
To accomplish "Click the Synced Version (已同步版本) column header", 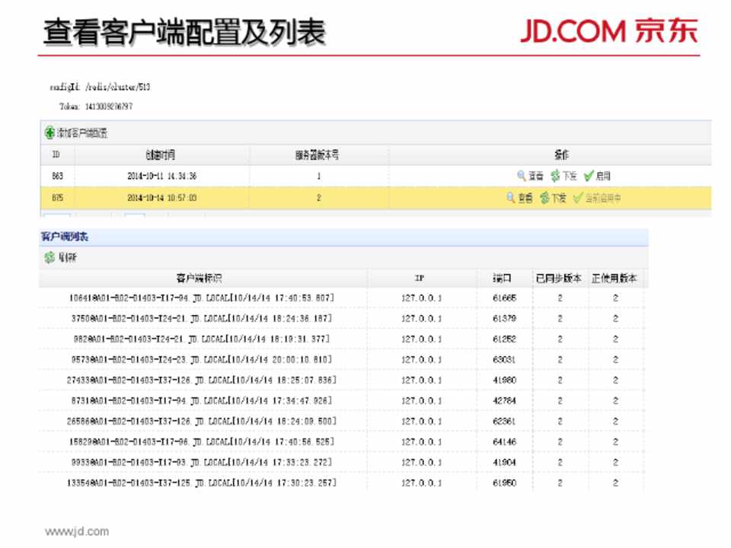I will pos(560,279).
